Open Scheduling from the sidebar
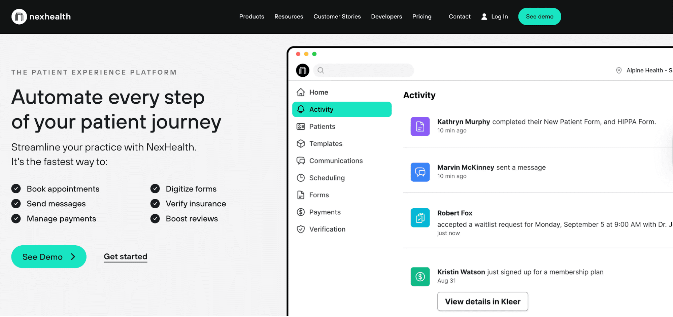Image resolution: width=673 pixels, height=317 pixels. click(x=327, y=178)
